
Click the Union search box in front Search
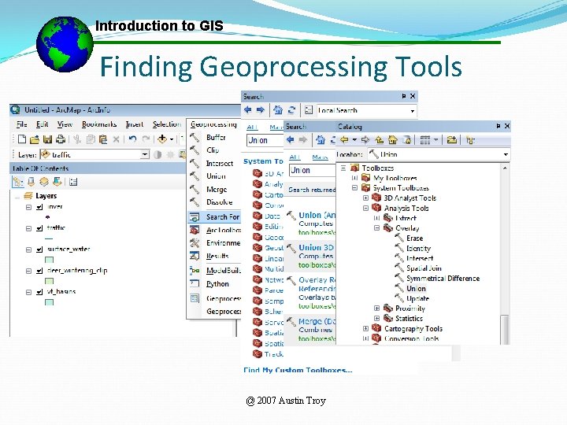(x=313, y=170)
